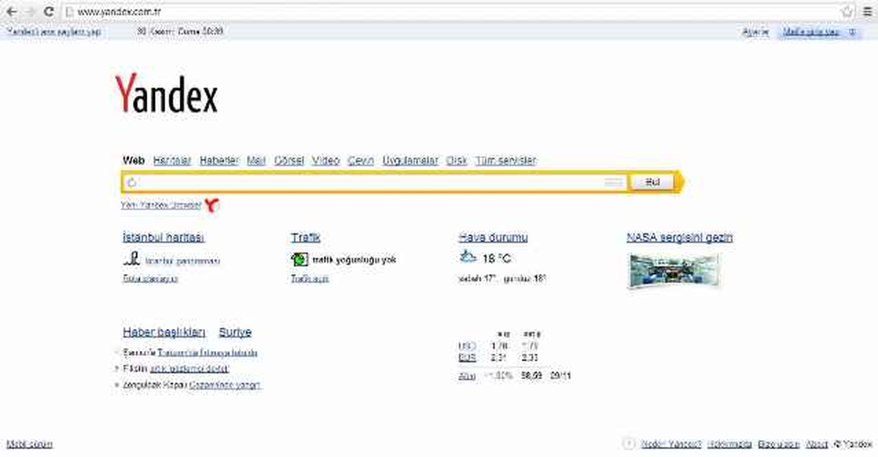The height and width of the screenshot is (457, 878).
Task: Click the Mail login button at top right
Action: 818,32
